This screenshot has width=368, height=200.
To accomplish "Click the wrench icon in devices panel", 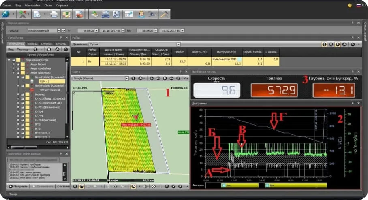I will tap(58, 49).
